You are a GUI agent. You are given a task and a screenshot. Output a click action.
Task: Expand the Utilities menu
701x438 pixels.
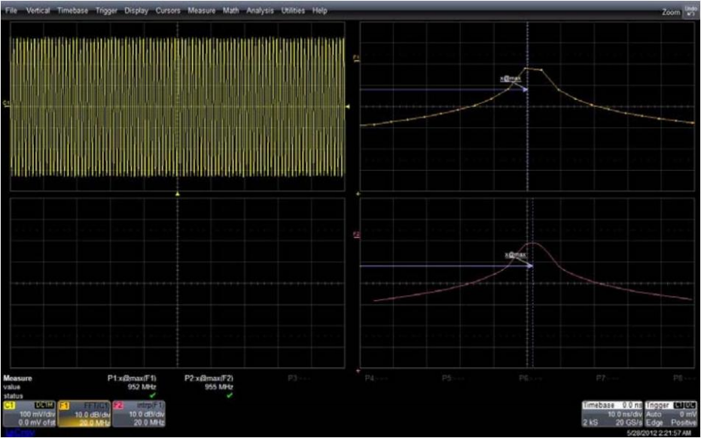point(294,11)
